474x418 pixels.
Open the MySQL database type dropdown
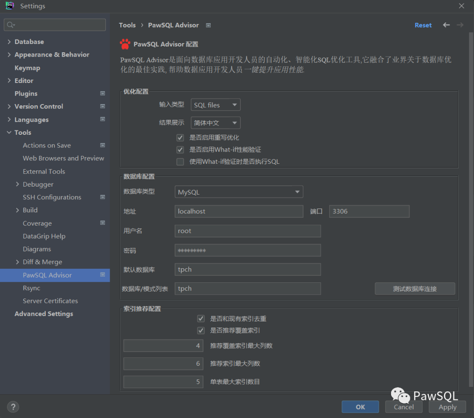pyautogui.click(x=239, y=192)
